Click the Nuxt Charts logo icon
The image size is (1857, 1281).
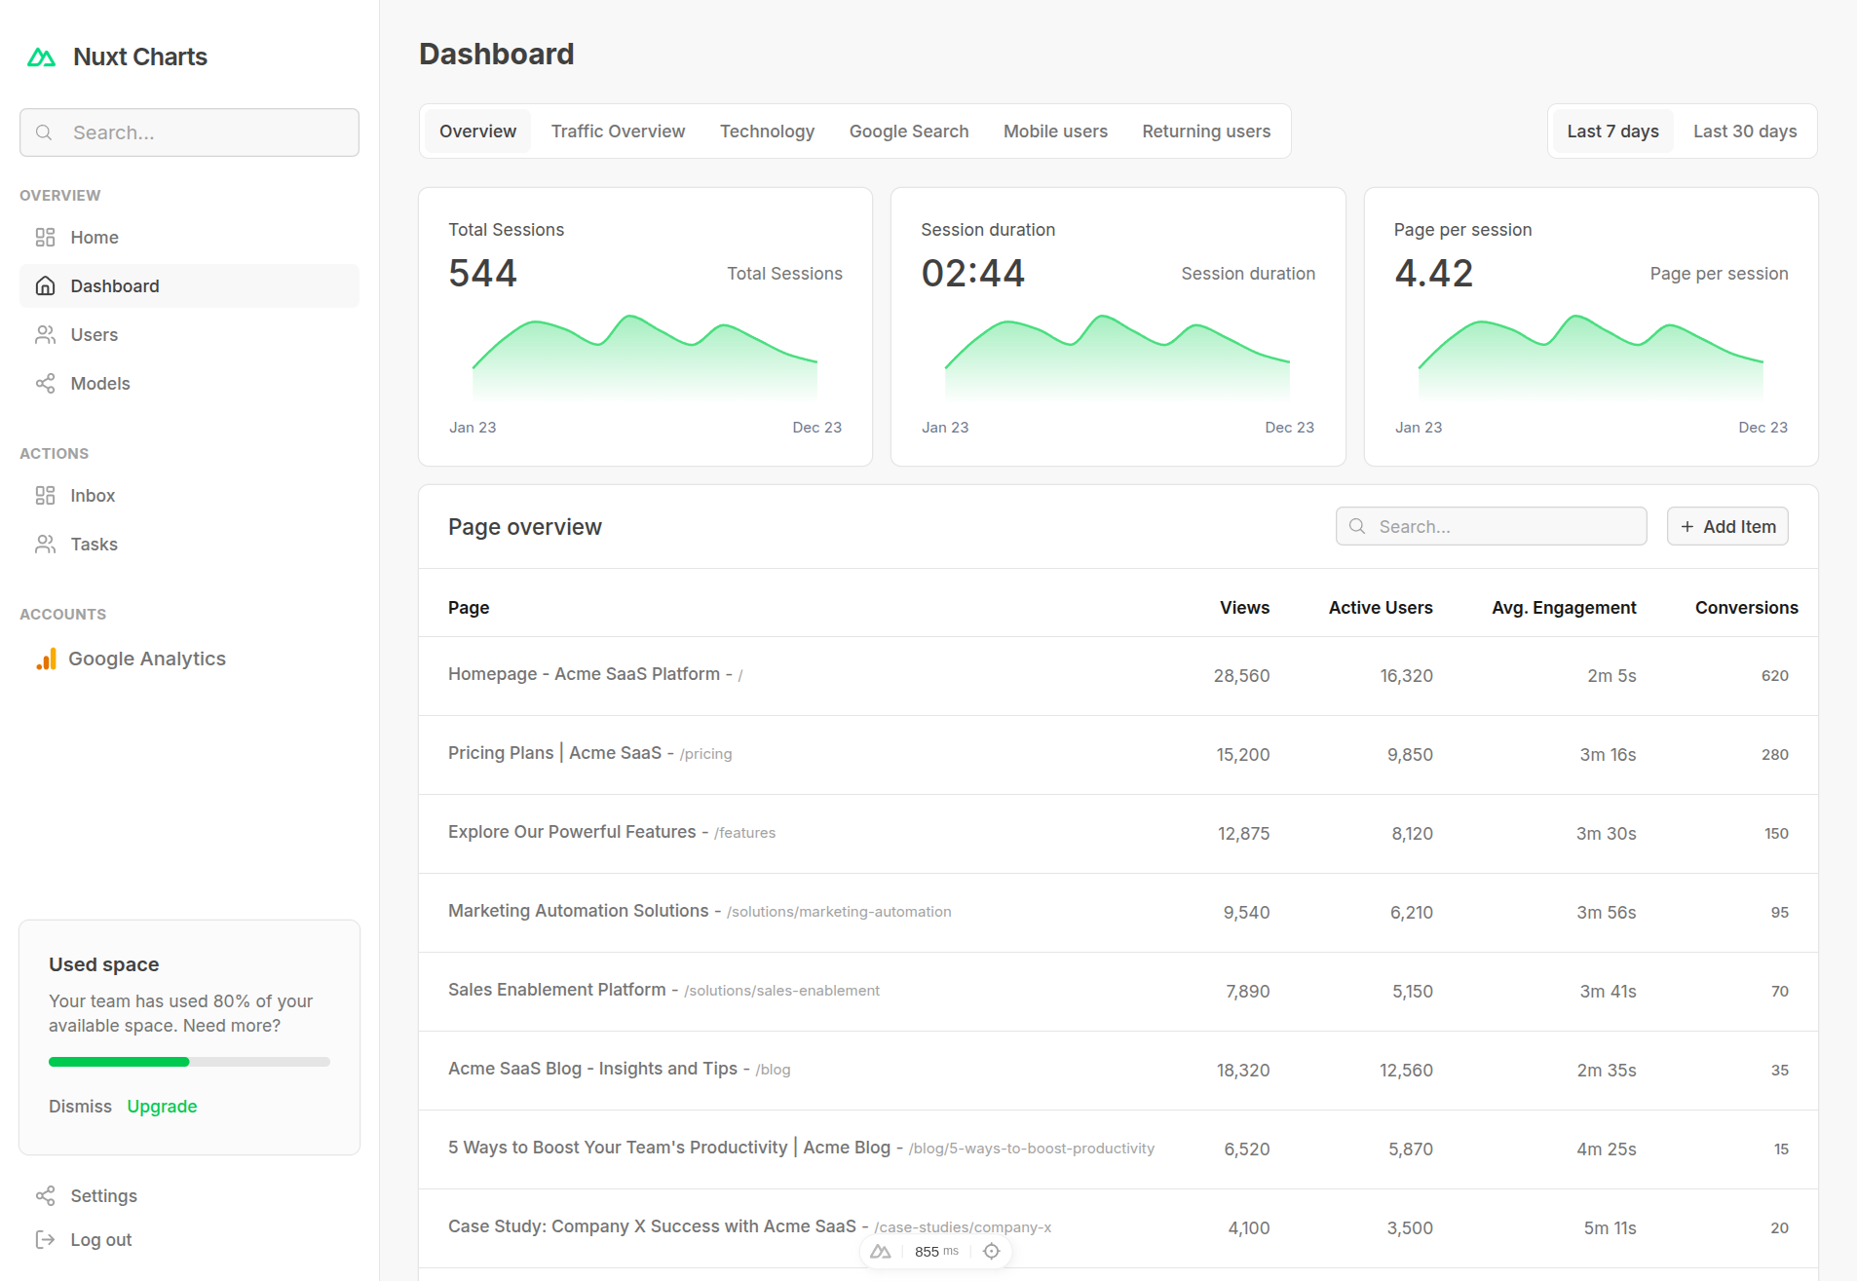pyautogui.click(x=41, y=57)
